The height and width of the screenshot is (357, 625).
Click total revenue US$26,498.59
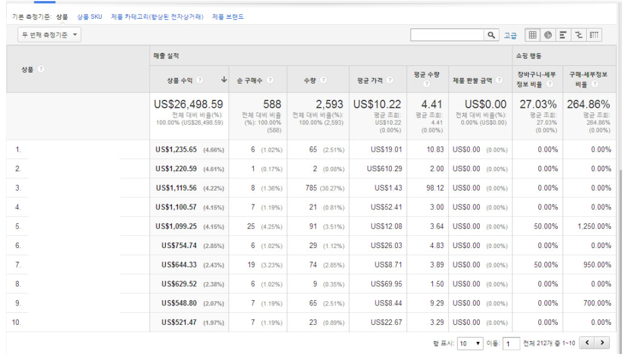pos(188,104)
